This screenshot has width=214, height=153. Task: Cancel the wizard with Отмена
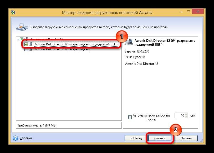186,138
